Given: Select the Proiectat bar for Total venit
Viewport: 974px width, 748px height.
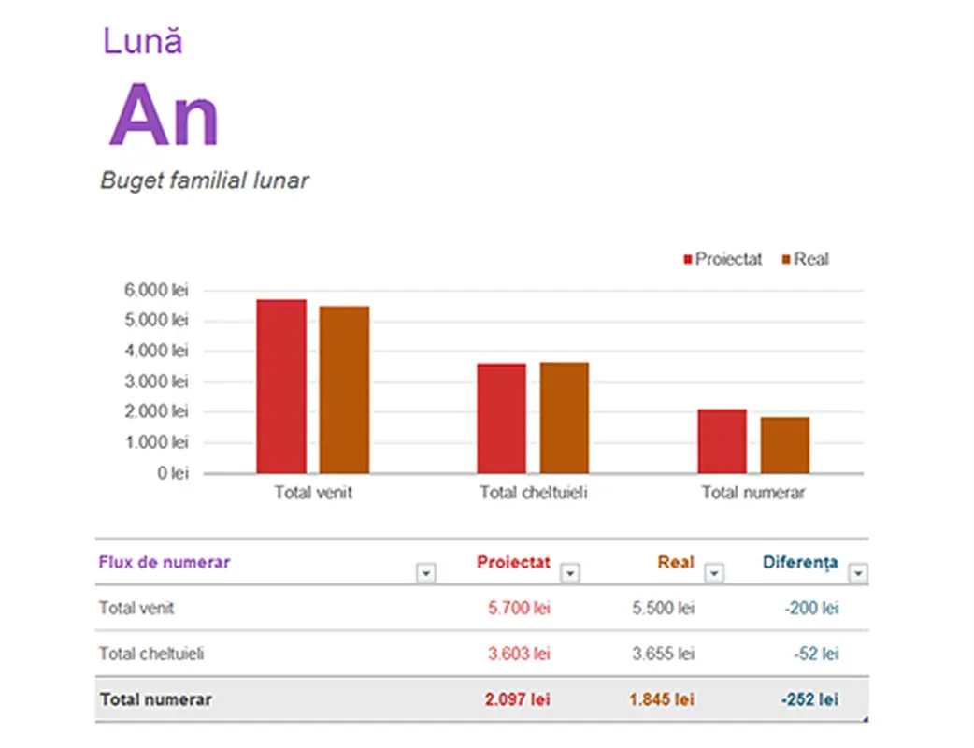Looking at the screenshot, I should click(x=281, y=386).
